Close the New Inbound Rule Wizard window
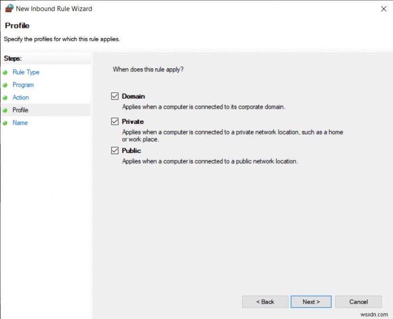This screenshot has height=319, width=393. click(384, 9)
